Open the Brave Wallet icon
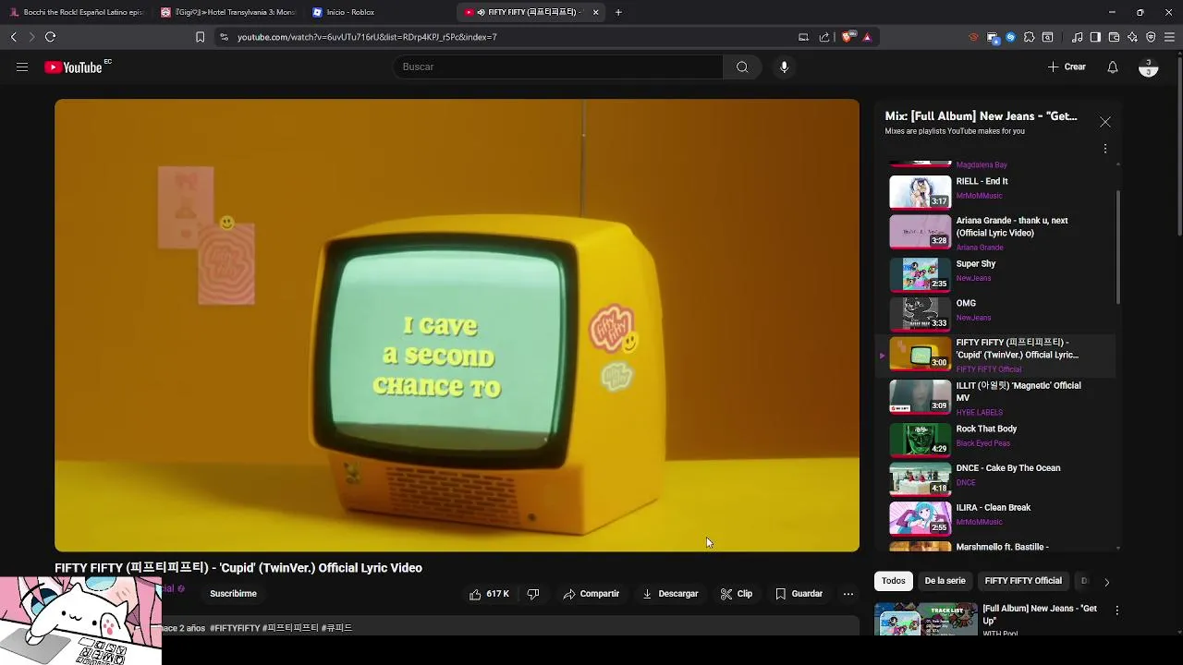1183x665 pixels. click(x=1114, y=37)
